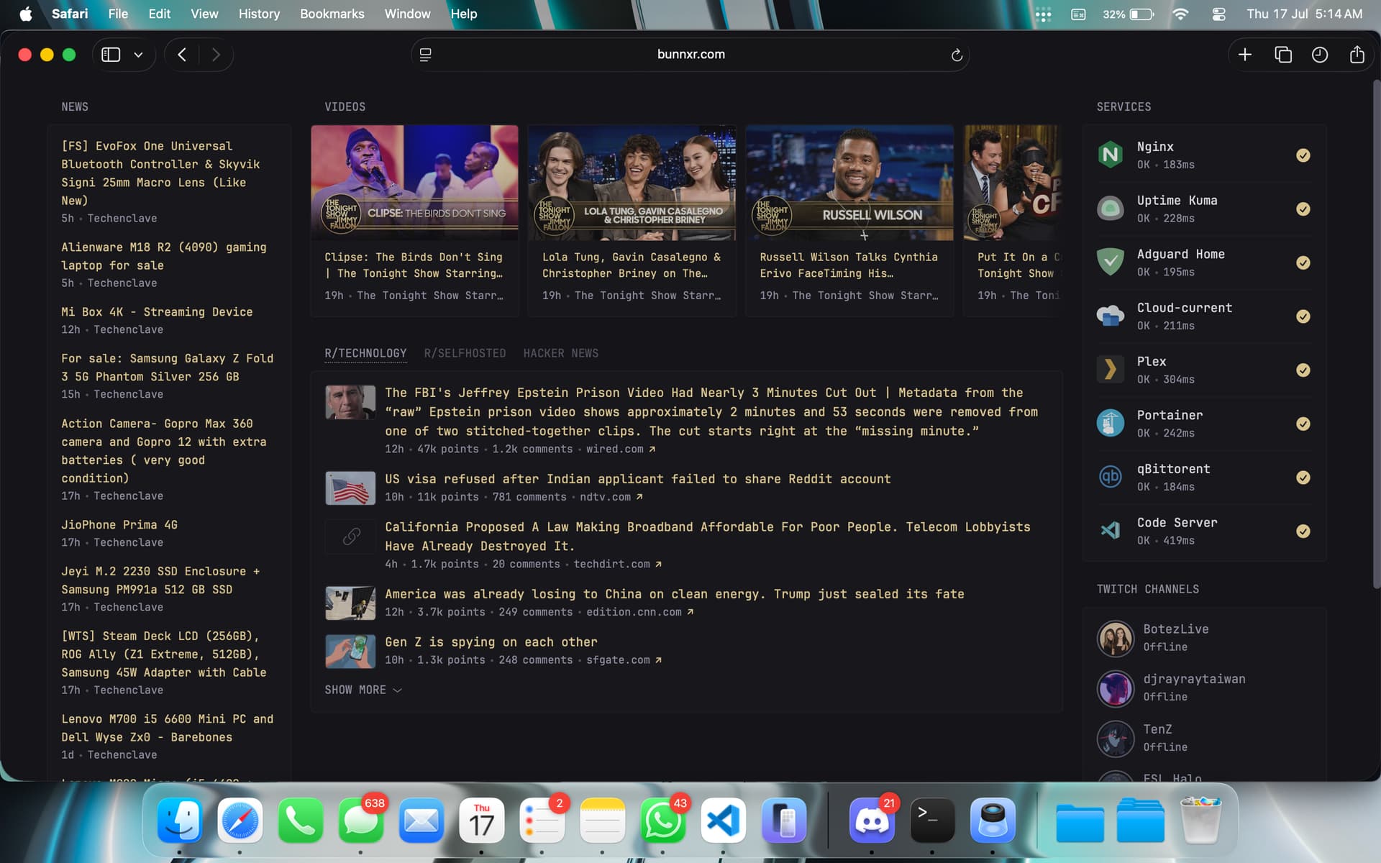
Task: Click the Code Server icon
Action: (1110, 531)
